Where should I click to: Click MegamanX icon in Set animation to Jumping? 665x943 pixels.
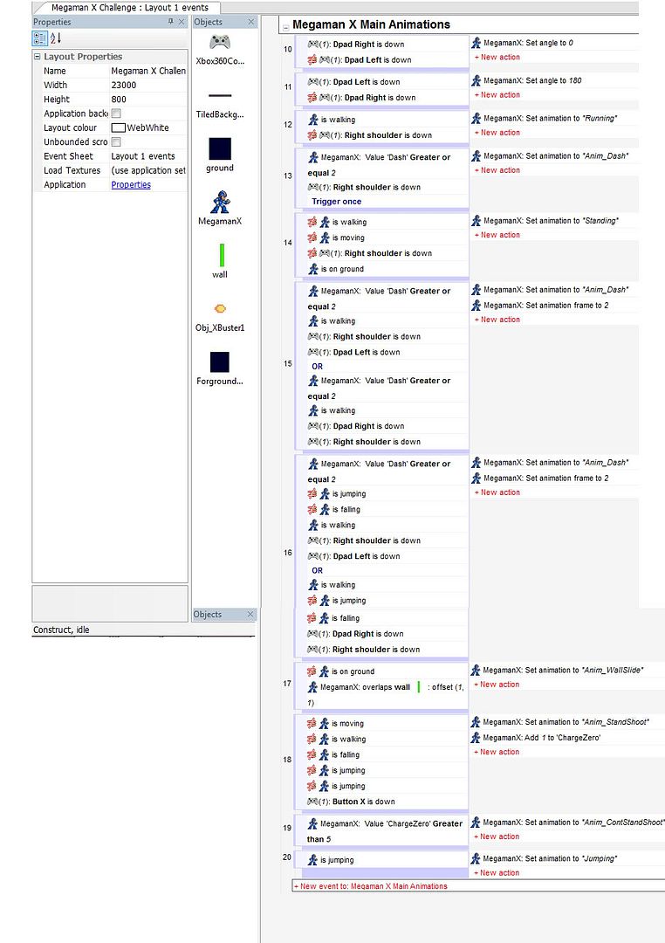(x=476, y=859)
